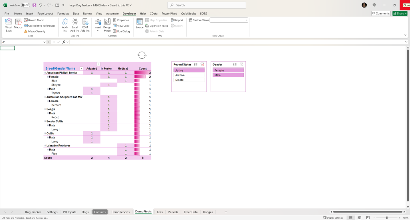410x220 pixels.
Task: Click the Name Box showing A1
Action: (x=23, y=42)
